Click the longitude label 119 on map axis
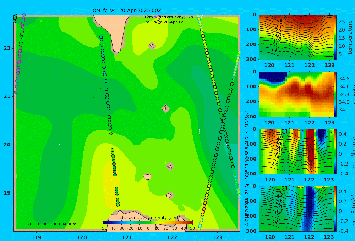The height and width of the screenshot is (241, 355). (37, 237)
